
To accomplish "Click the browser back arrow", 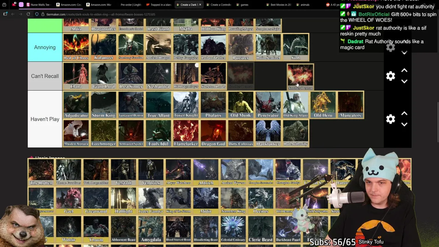I will (13, 14).
